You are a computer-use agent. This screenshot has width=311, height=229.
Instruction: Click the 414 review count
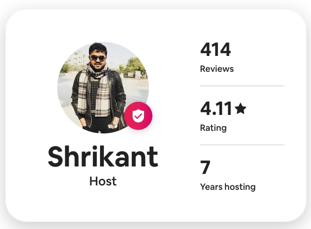[x=215, y=49]
